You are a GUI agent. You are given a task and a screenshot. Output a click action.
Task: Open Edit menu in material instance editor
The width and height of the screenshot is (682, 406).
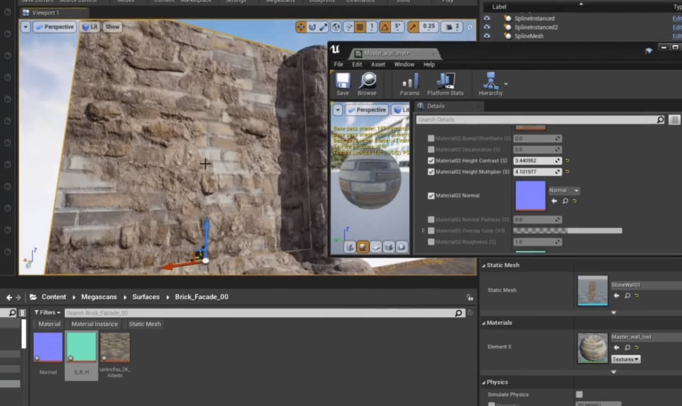[x=357, y=64]
